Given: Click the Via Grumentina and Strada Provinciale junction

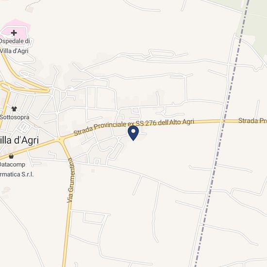Looking at the screenshot, I should (x=60, y=139).
